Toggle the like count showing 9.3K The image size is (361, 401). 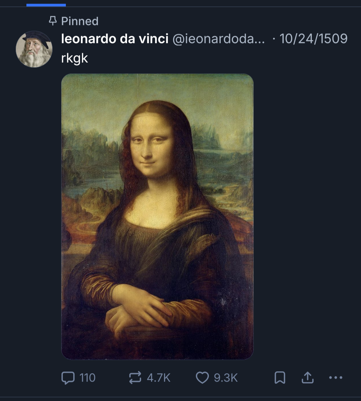(226, 378)
